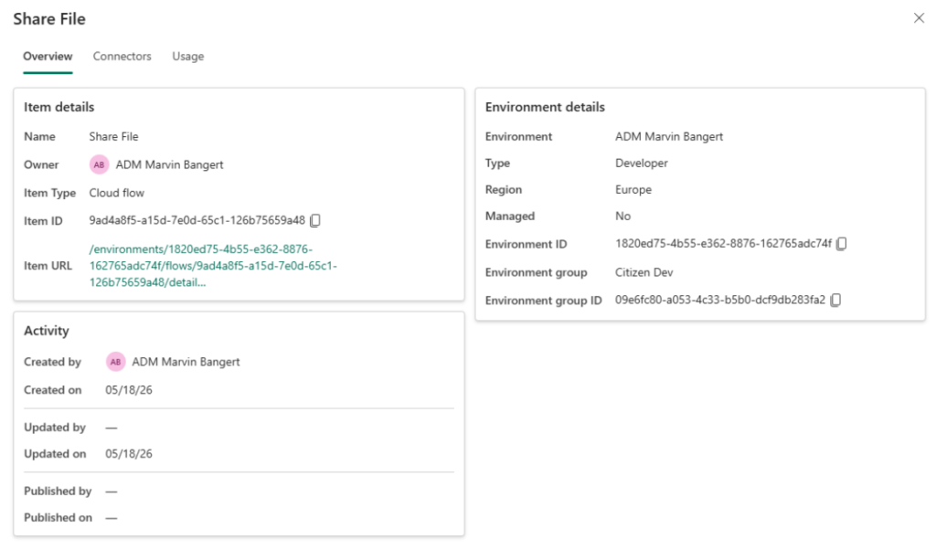Click the Environment ID value 1820ed75-4b55-e362-8876-162765adc74f
Screen dimensions: 936x550
coord(723,243)
